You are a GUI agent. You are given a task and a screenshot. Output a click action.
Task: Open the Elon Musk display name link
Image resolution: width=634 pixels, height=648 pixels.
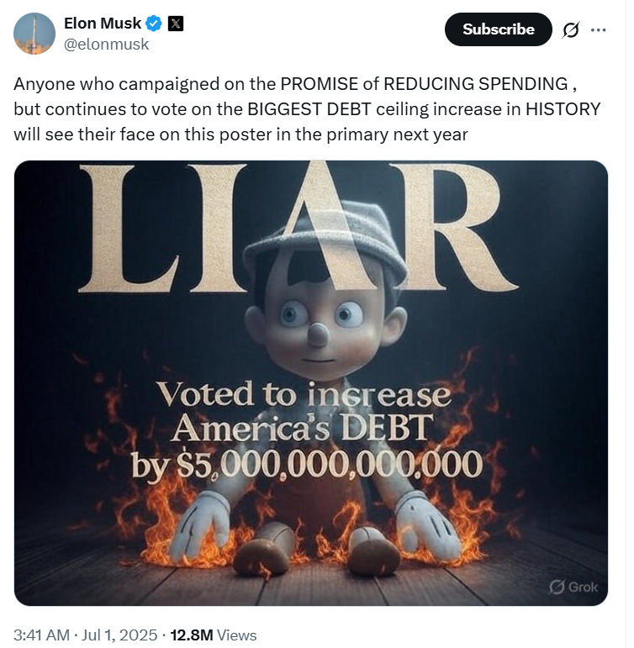(x=103, y=24)
